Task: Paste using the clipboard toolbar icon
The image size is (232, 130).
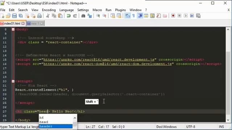Action: tap(60, 16)
